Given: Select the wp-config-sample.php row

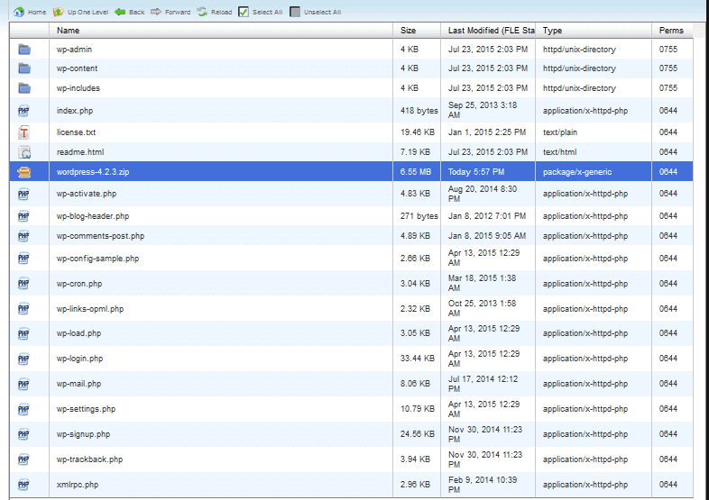Looking at the screenshot, I should pyautogui.click(x=97, y=259).
